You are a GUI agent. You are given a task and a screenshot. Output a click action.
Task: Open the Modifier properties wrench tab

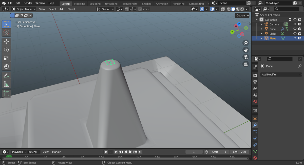tap(255, 125)
